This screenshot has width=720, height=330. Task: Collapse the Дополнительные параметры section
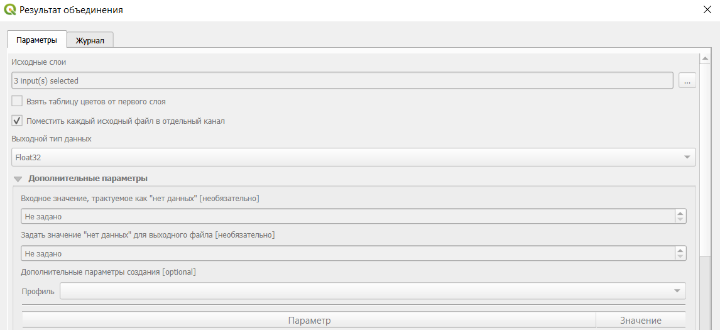(18, 179)
